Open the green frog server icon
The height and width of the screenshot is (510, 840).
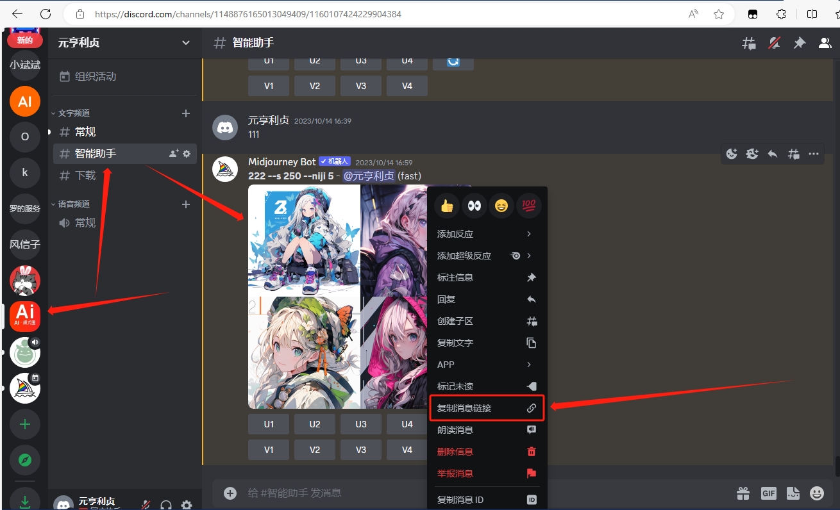coord(25,352)
